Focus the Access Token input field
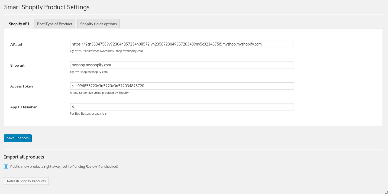The width and height of the screenshot is (388, 194). (182, 86)
